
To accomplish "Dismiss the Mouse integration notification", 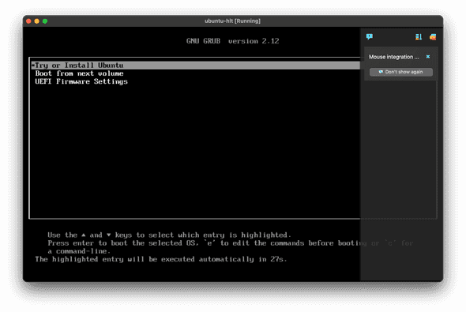I will [428, 56].
